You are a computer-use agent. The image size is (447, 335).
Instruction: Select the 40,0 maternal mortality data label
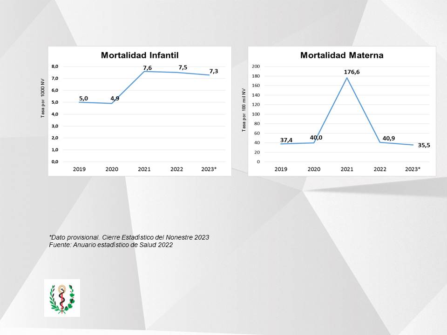tap(316, 138)
